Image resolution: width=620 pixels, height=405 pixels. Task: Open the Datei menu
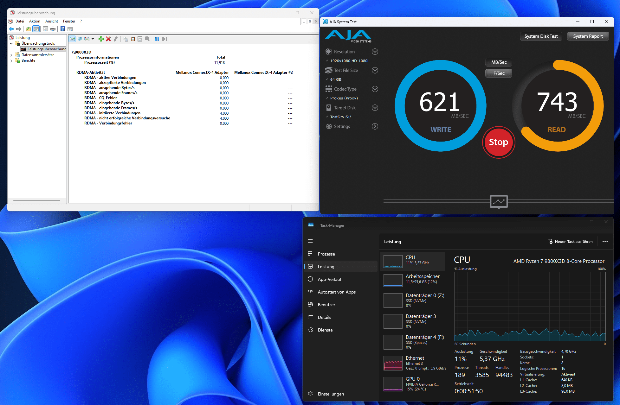pyautogui.click(x=20, y=21)
